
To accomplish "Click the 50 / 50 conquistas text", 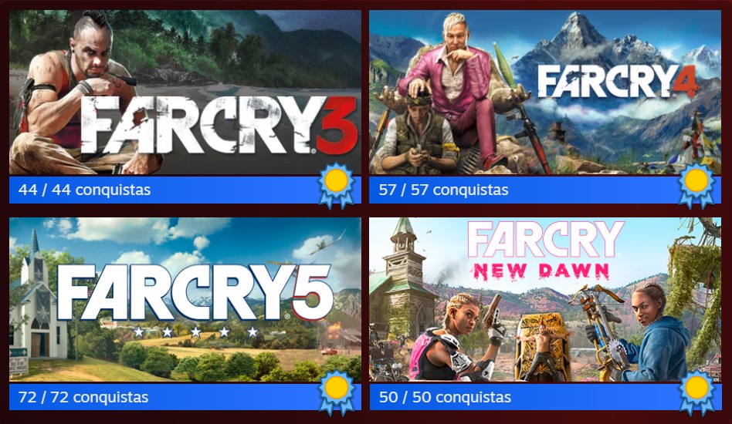I will pyautogui.click(x=446, y=398).
